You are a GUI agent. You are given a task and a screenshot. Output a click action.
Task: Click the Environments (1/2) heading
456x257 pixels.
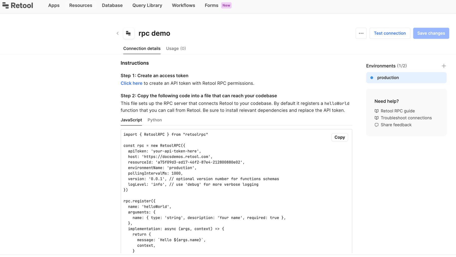tap(386, 66)
